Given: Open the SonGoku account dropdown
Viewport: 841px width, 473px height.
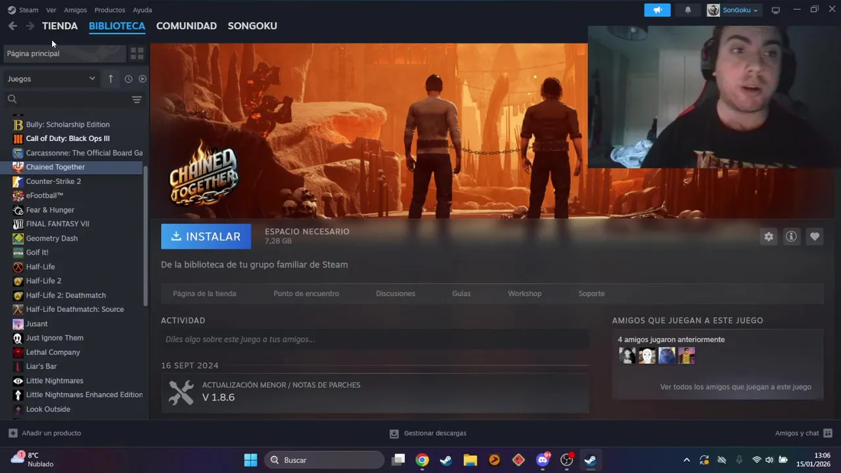Looking at the screenshot, I should [x=733, y=10].
